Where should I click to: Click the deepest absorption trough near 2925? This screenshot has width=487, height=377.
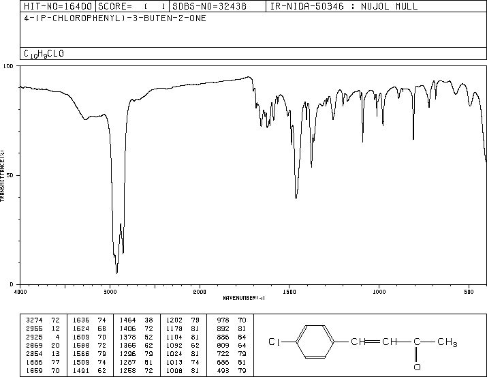coord(116,273)
